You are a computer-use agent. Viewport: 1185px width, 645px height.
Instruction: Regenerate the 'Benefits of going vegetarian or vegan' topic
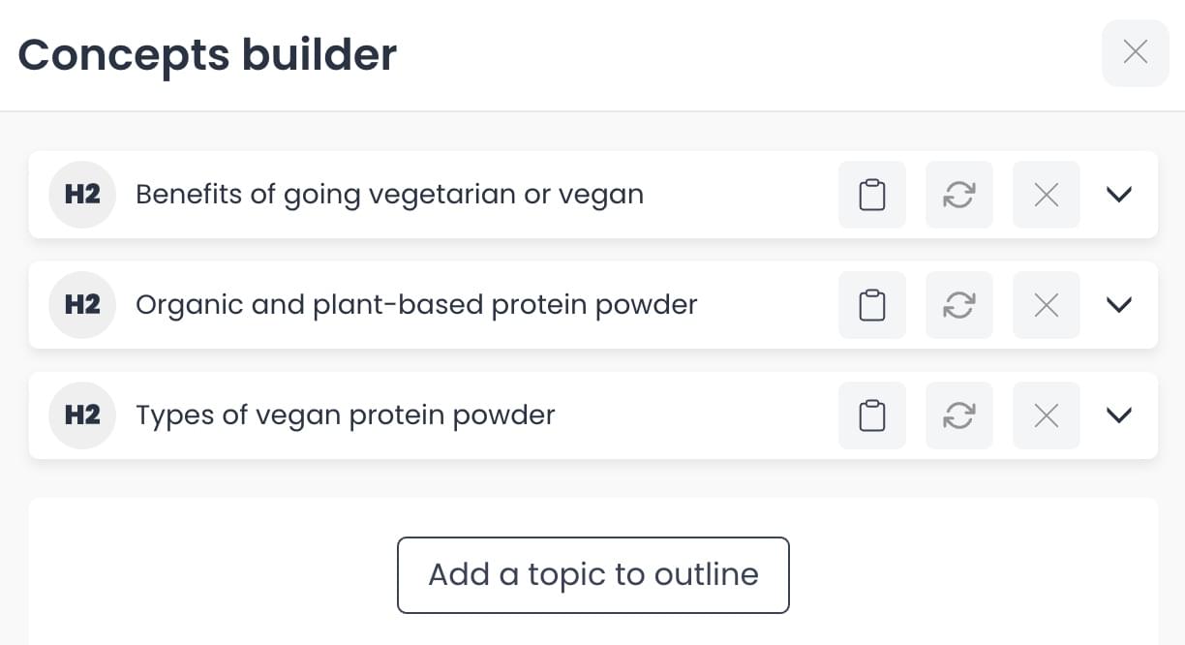pyautogui.click(x=958, y=195)
